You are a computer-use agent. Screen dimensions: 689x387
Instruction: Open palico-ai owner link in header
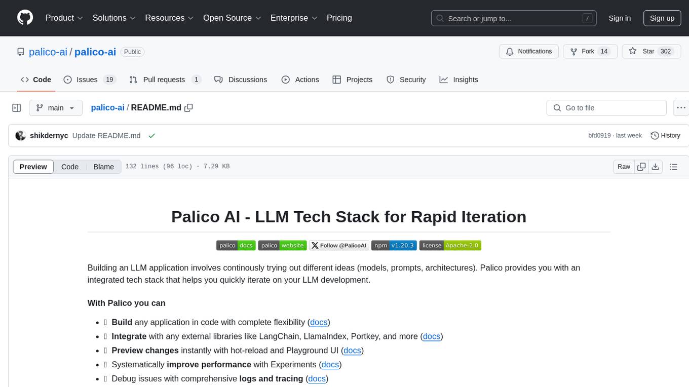coord(48,52)
